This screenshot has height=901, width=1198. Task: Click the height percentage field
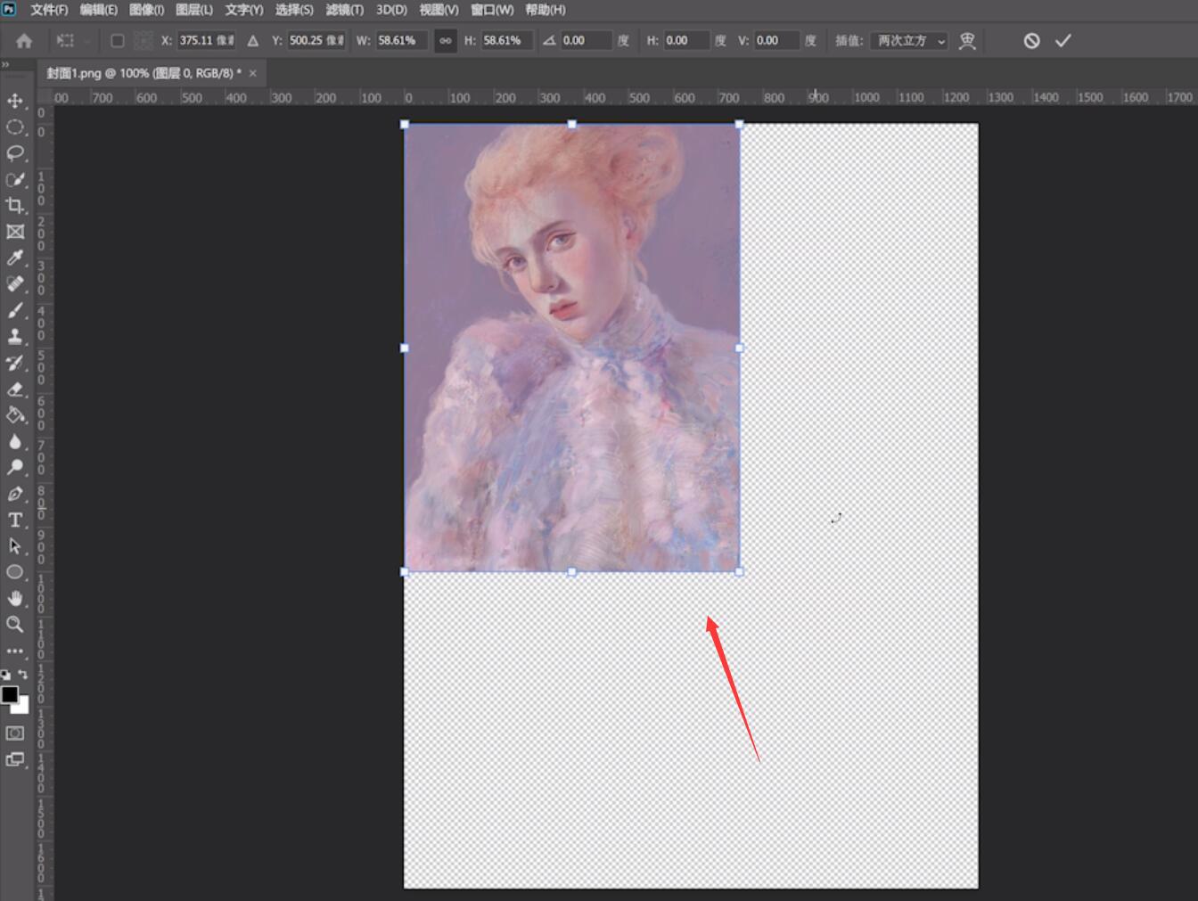click(506, 41)
